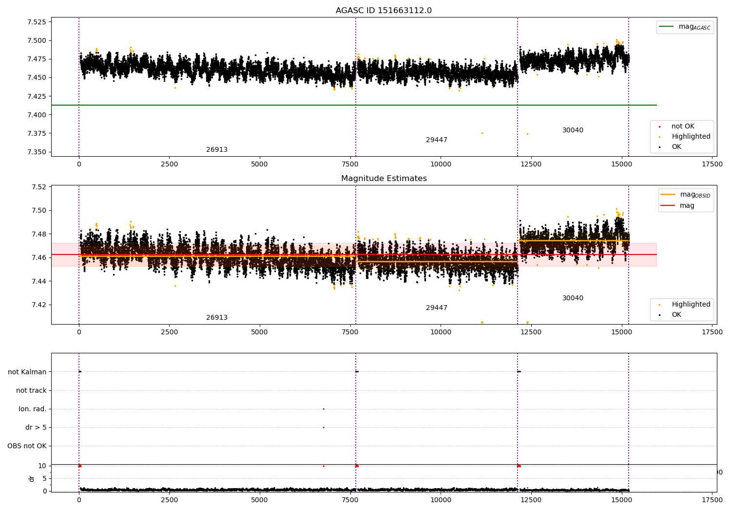Screen dimensions: 731x511
Task: Click the 7.375 y-axis tick label
Action: pyautogui.click(x=37, y=133)
